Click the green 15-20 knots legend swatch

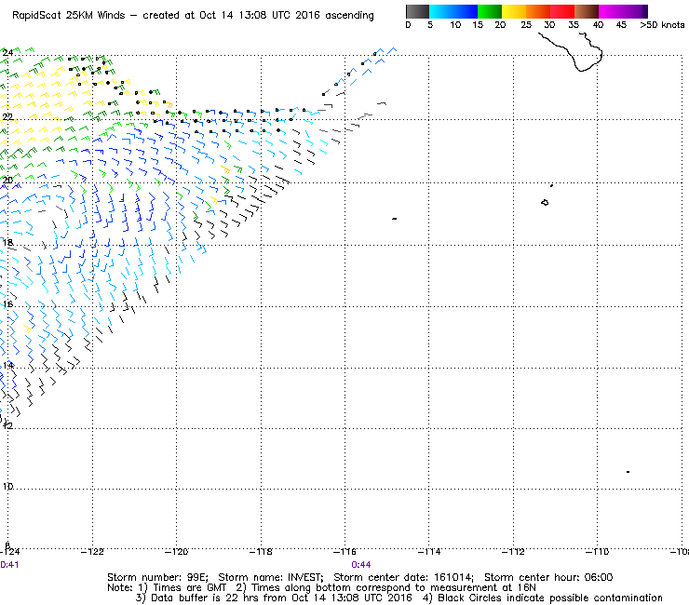490,11
